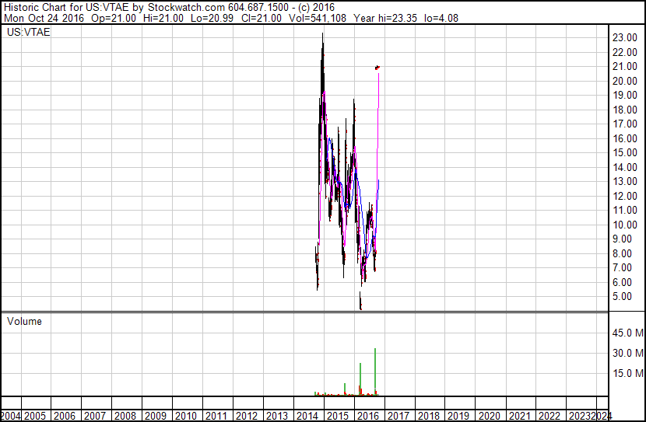646x422 pixels.
Task: Click the 2017 year label on time axis
Action: coord(398,416)
